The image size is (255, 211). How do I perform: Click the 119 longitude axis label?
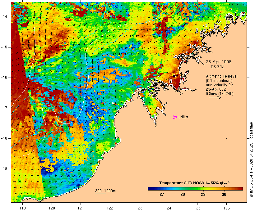point(22,208)
